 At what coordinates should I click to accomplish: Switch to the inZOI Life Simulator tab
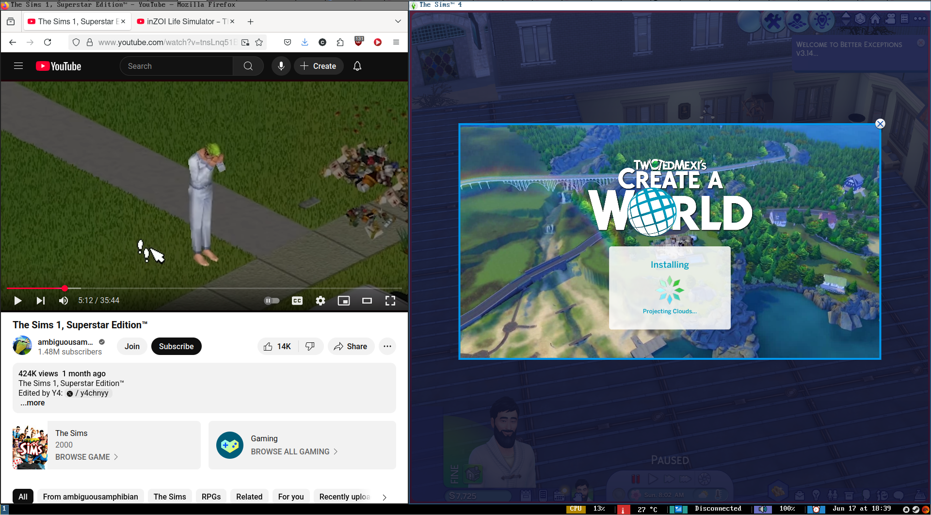click(x=186, y=21)
